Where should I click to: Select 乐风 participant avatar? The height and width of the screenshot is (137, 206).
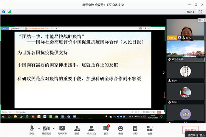(185, 92)
